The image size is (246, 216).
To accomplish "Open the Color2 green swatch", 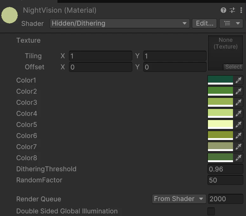I will point(220,91).
